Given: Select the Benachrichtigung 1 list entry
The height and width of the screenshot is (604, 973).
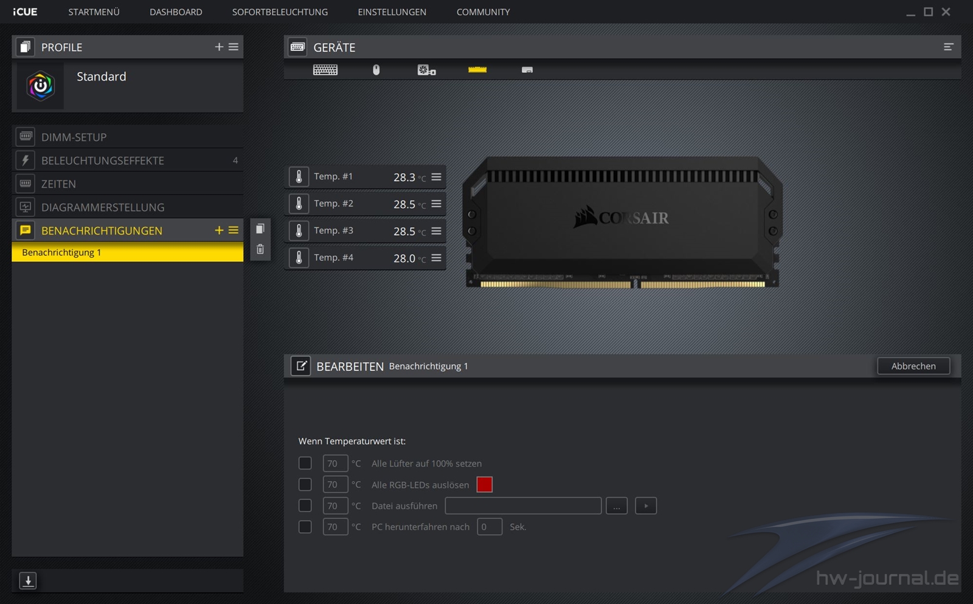Looking at the screenshot, I should (128, 252).
